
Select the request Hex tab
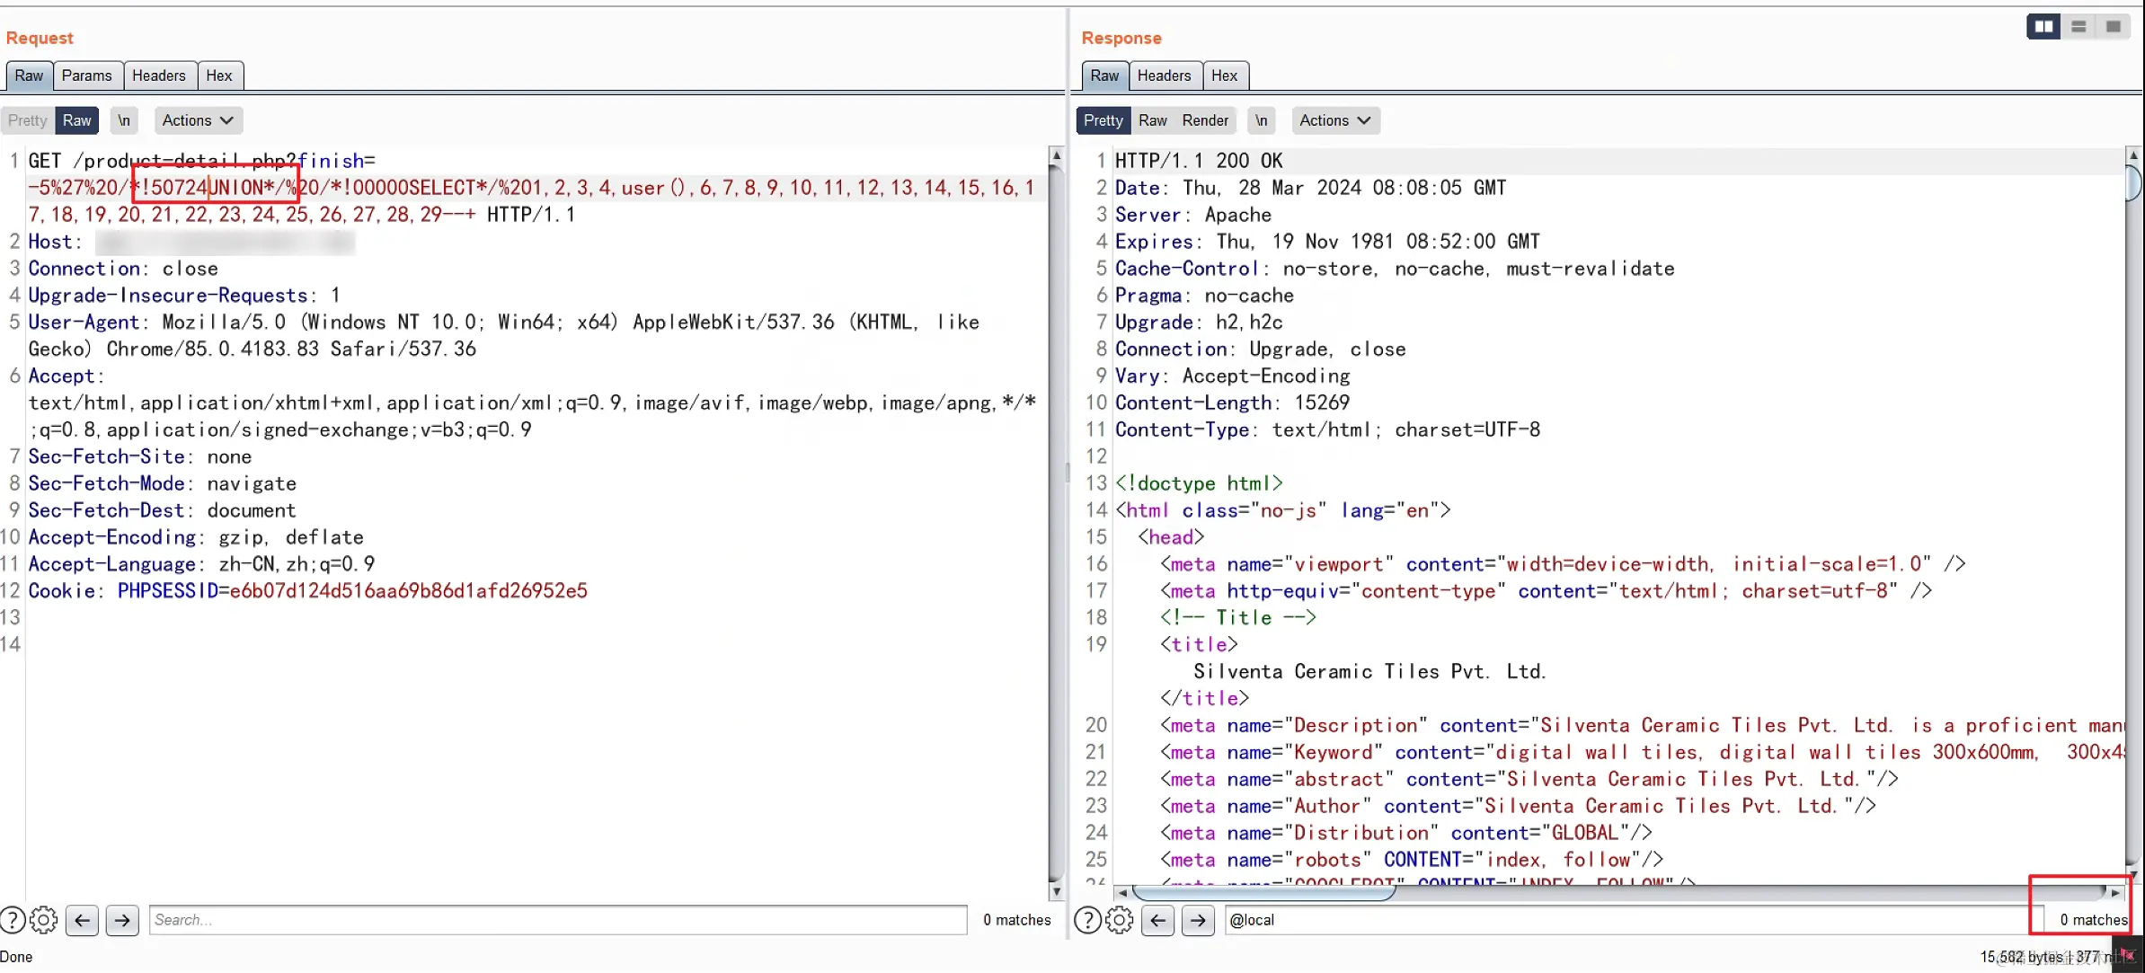(x=219, y=75)
